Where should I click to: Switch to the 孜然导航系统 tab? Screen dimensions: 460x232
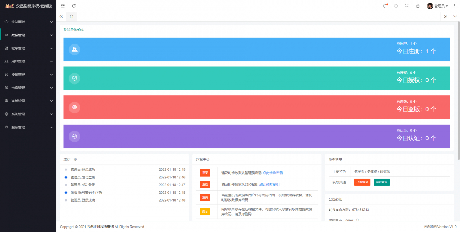[73, 30]
